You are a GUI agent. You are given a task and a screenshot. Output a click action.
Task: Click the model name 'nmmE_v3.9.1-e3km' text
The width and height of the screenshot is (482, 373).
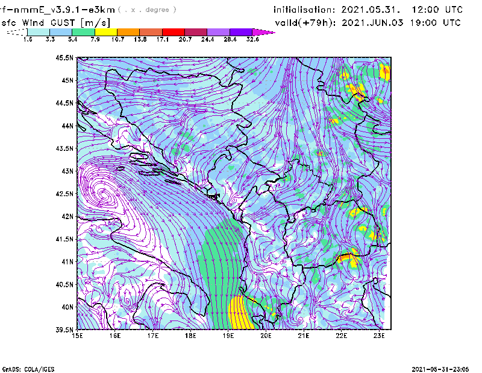click(x=64, y=10)
